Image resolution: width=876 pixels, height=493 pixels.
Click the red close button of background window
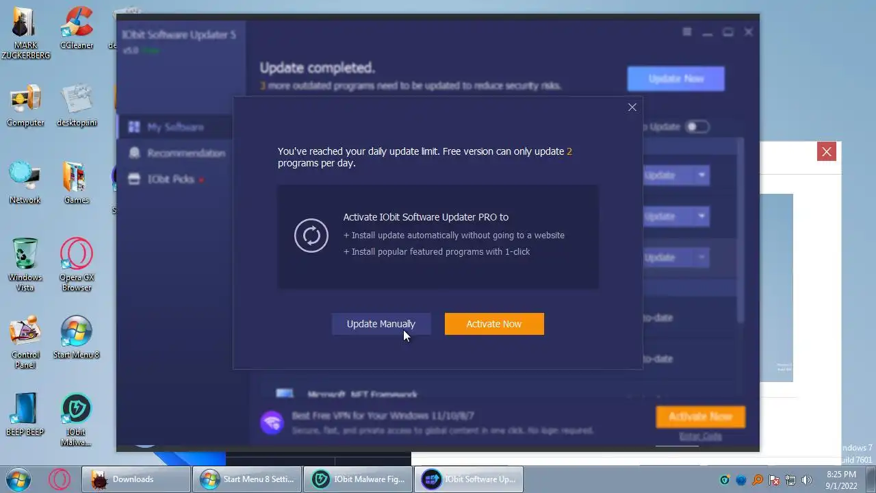(x=827, y=152)
